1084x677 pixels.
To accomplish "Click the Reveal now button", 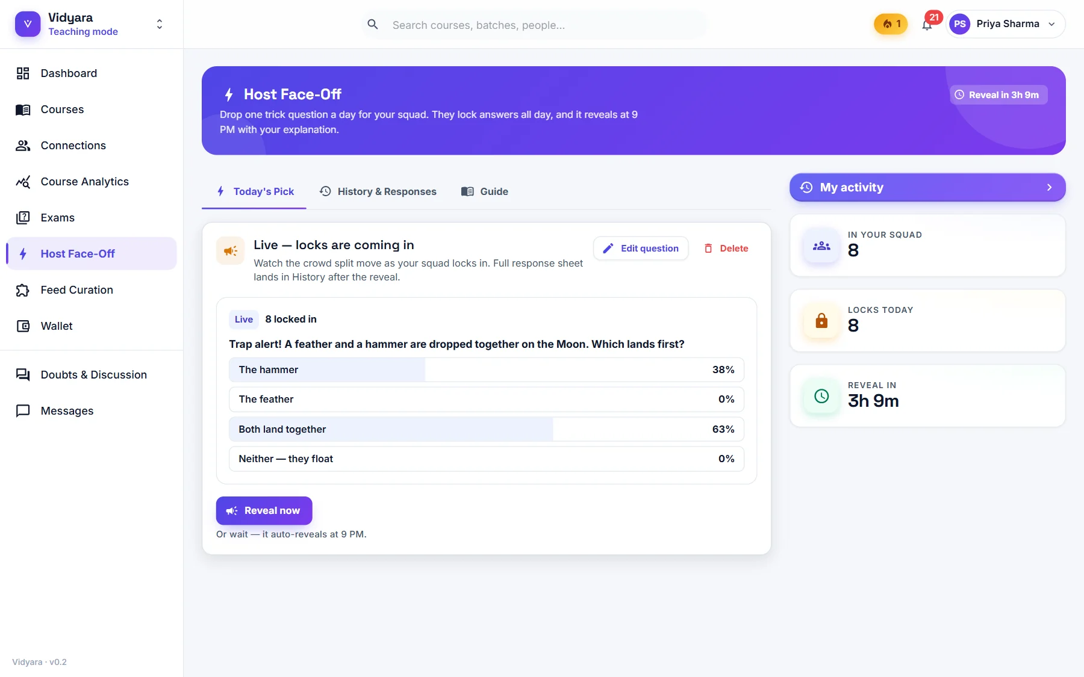I will (264, 511).
